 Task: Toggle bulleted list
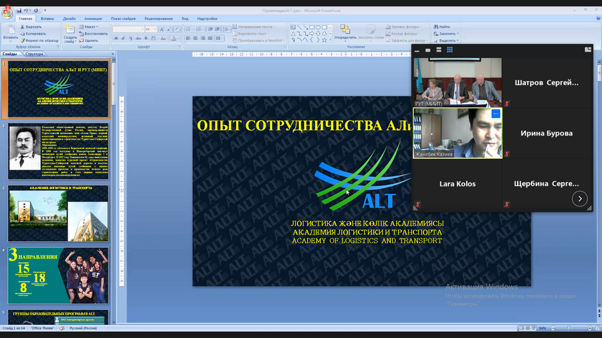click(x=189, y=29)
